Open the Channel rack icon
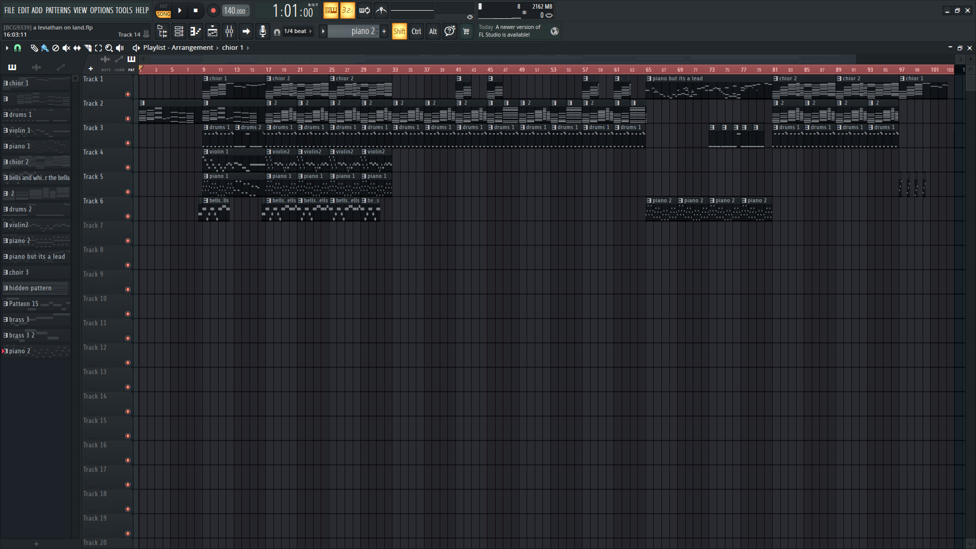976x549 pixels. (x=179, y=32)
